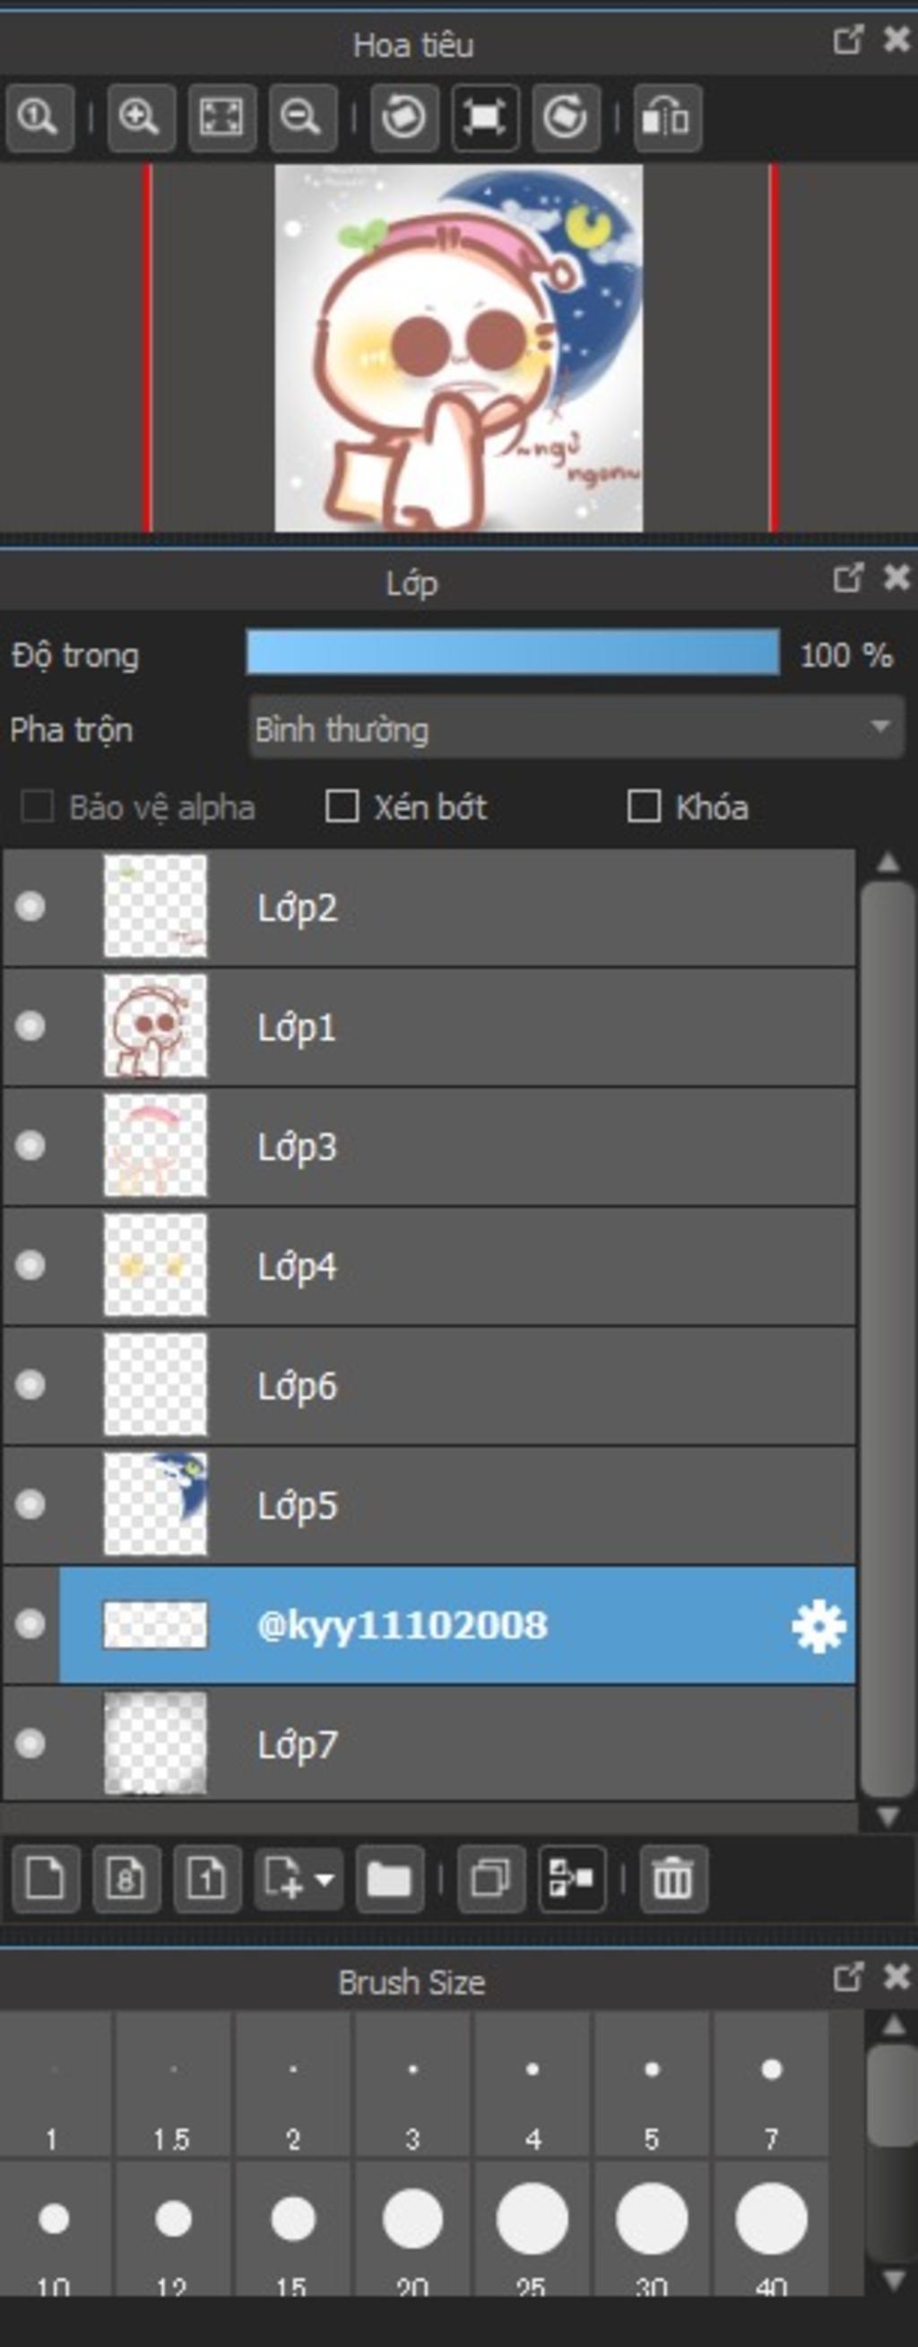Image resolution: width=918 pixels, height=2347 pixels.
Task: Open the Pha trộn blend mode dropdown
Action: pyautogui.click(x=576, y=728)
